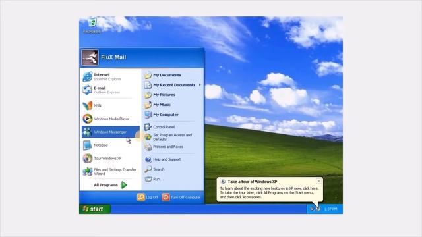Open the Printers and Faxes icon
422x237 pixels.
click(x=148, y=147)
